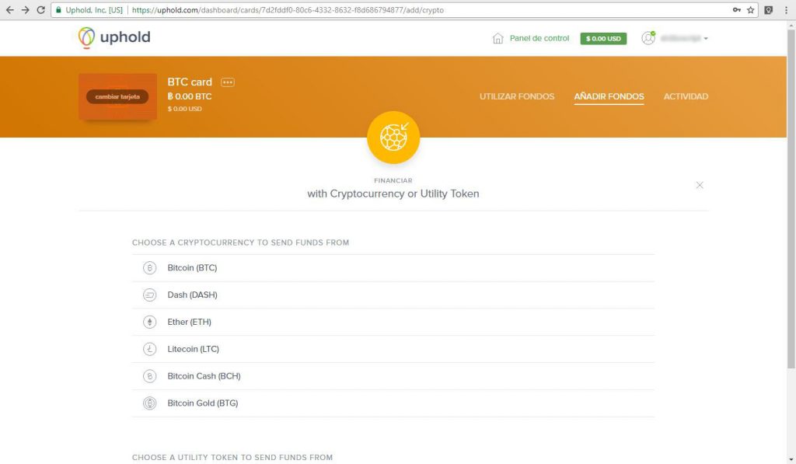796x464 pixels.
Task: Click the Litecoin coin icon
Action: (x=149, y=349)
